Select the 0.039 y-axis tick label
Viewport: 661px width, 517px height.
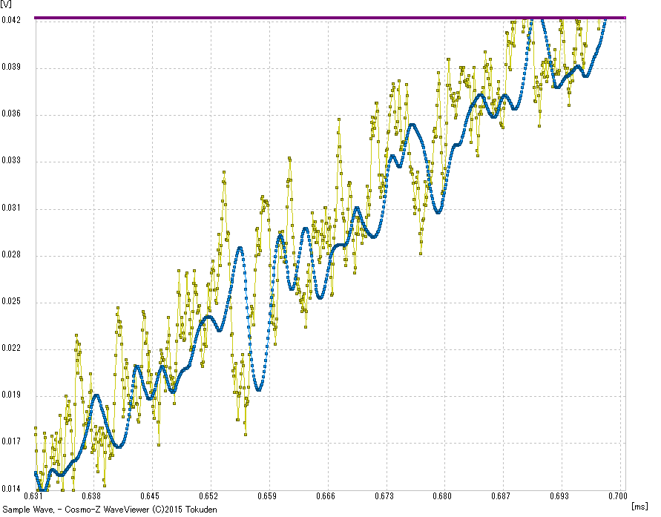(11, 67)
